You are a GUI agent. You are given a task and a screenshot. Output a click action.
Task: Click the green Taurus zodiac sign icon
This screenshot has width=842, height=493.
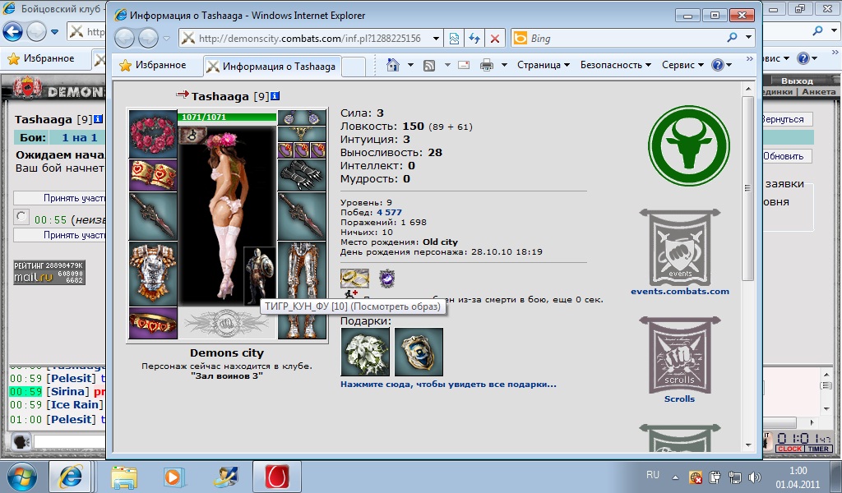click(689, 145)
